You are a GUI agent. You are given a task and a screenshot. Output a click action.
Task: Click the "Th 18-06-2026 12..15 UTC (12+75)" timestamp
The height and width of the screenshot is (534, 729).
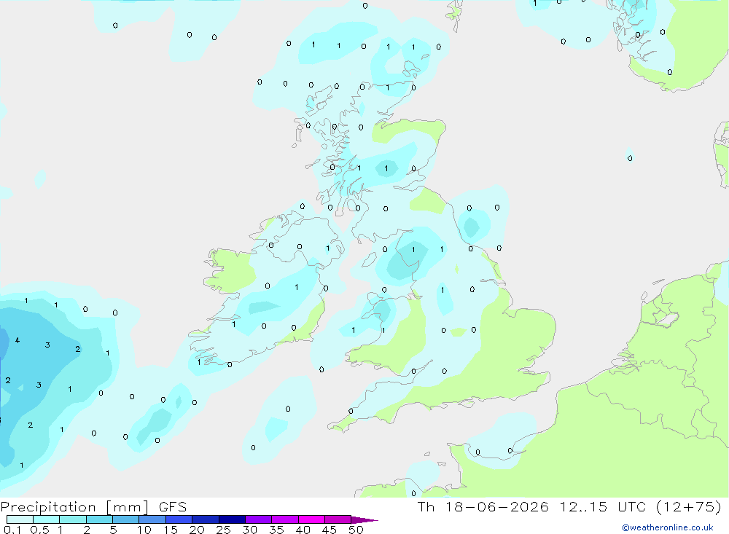coord(569,507)
